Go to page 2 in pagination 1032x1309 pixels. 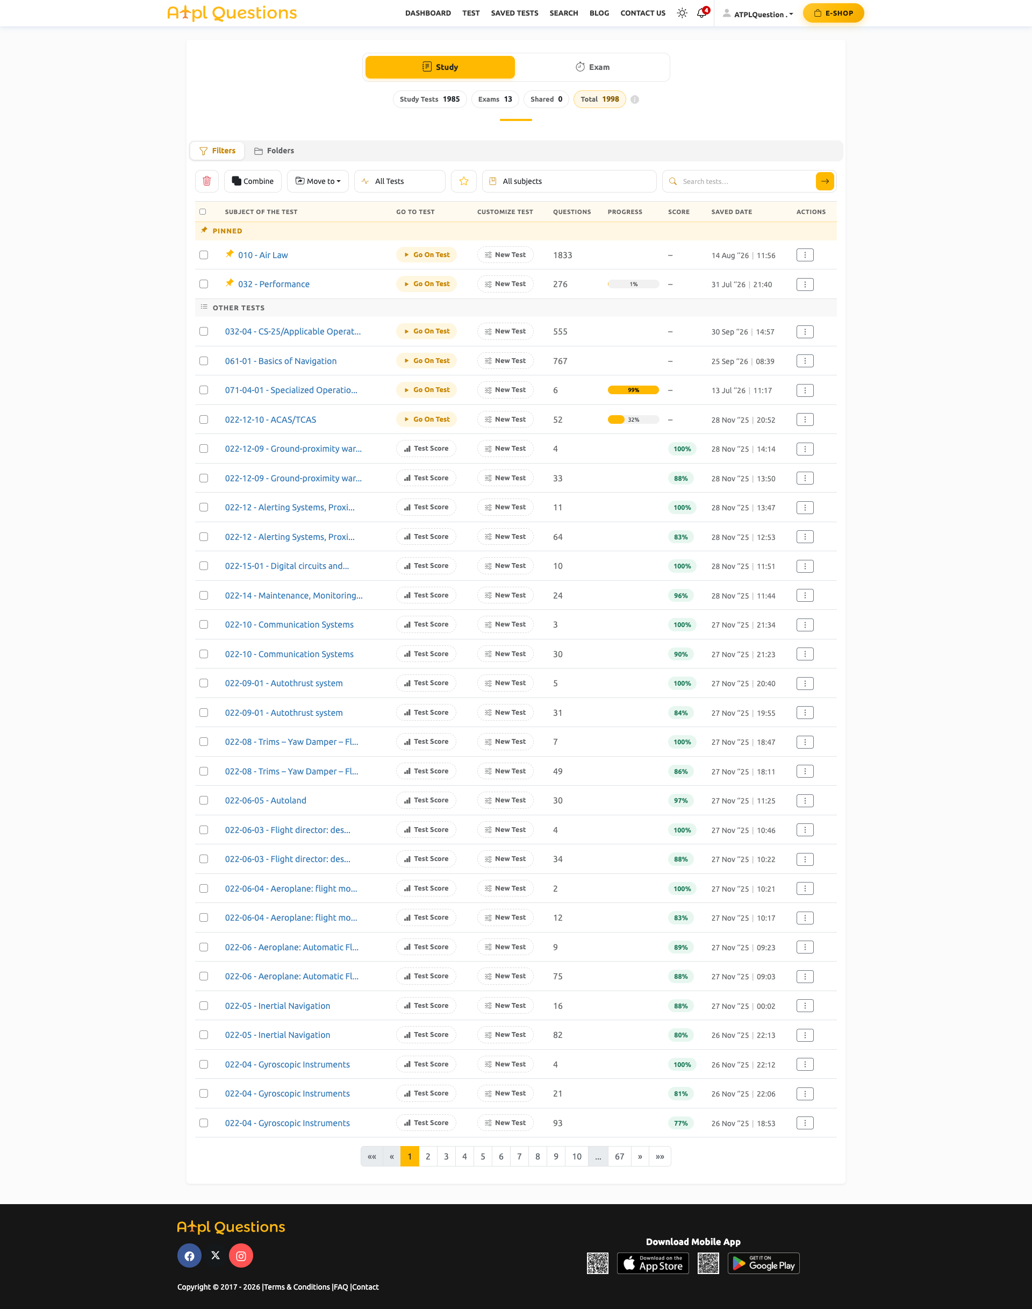point(428,1157)
